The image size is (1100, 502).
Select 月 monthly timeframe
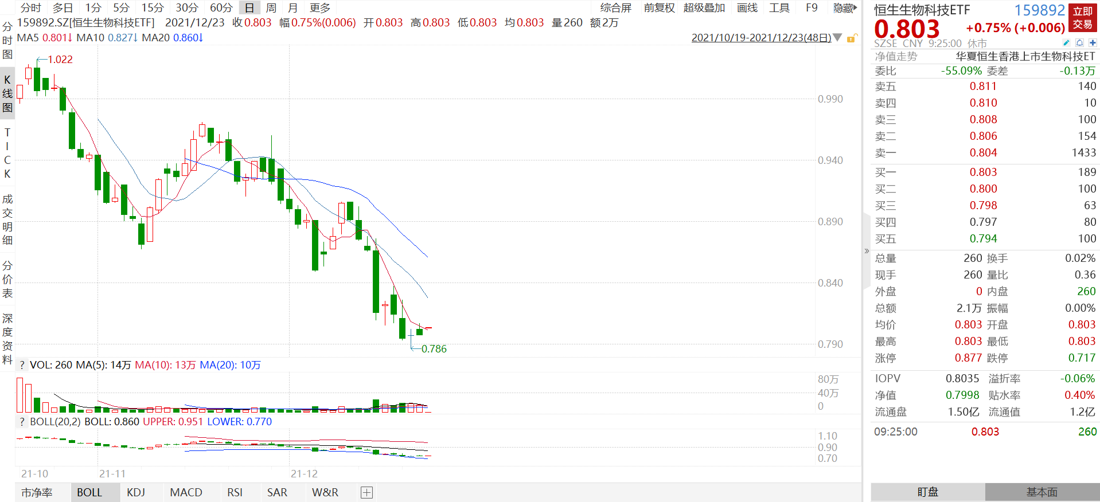point(293,8)
